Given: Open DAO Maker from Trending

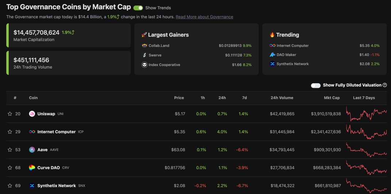Looking at the screenshot, I should 287,55.
